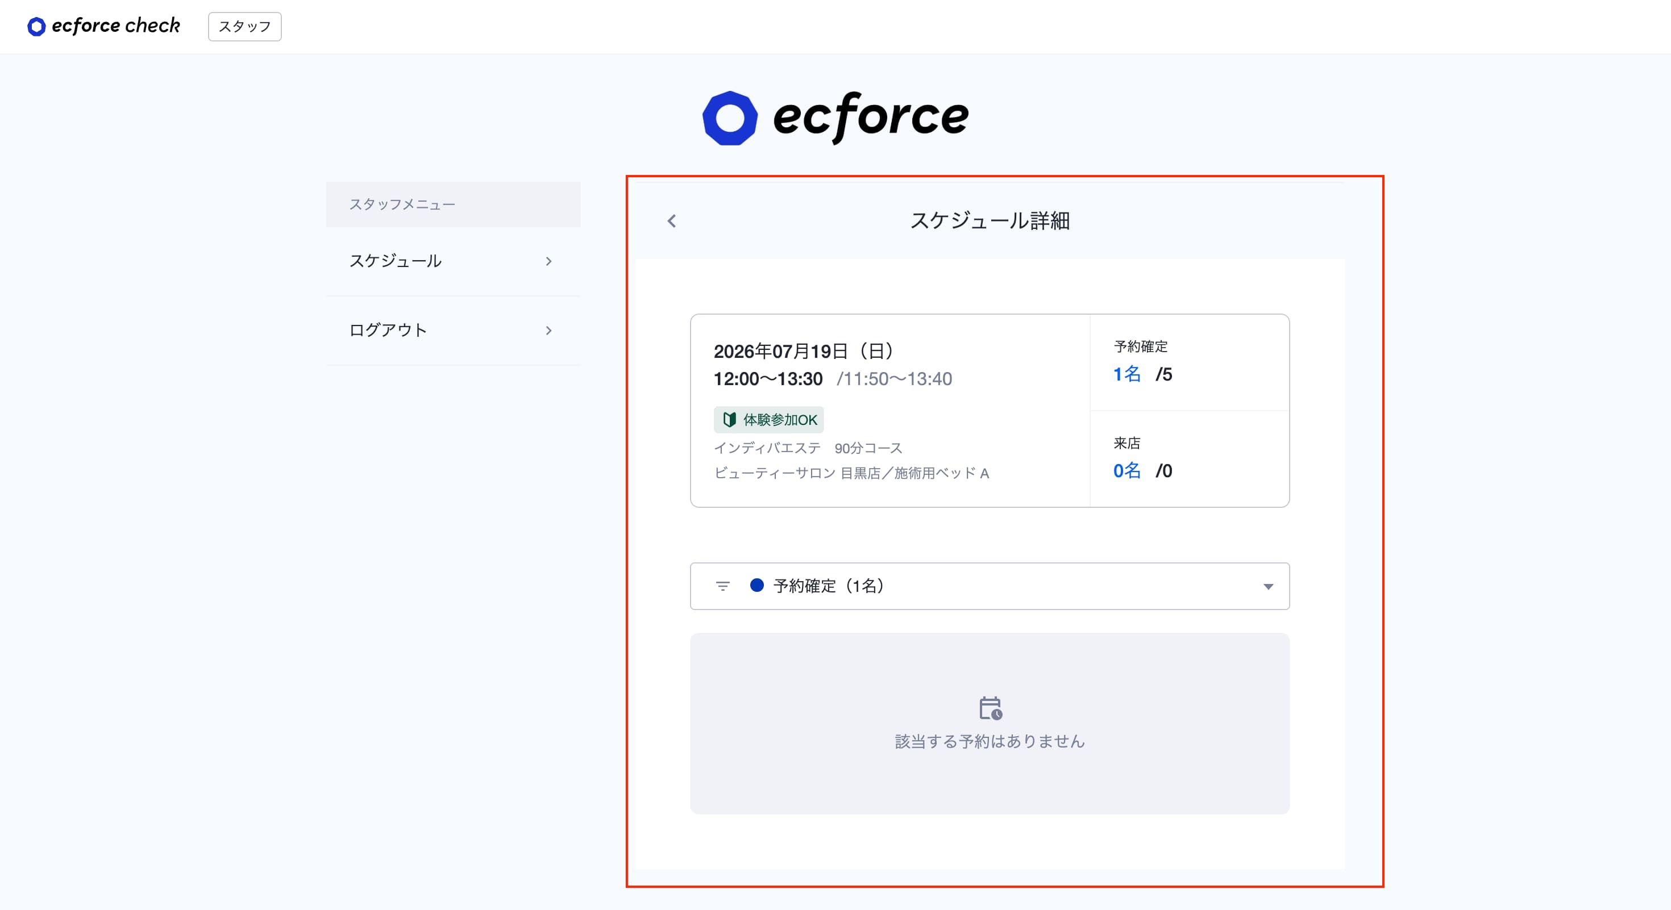Click the filter lines icon
The height and width of the screenshot is (910, 1671).
point(722,586)
